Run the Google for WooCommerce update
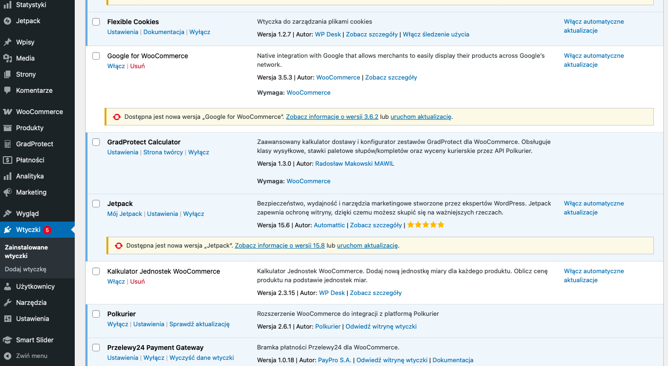The height and width of the screenshot is (366, 668). point(421,117)
